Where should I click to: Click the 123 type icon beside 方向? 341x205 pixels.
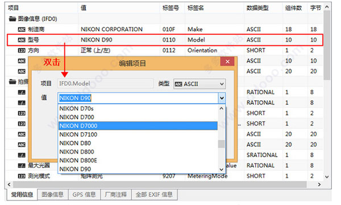coord(22,51)
